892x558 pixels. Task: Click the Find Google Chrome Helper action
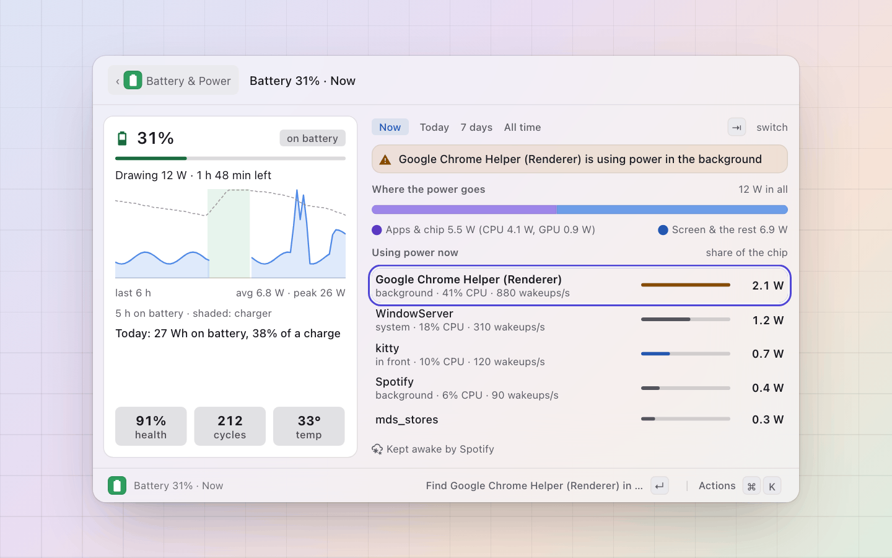tap(534, 485)
